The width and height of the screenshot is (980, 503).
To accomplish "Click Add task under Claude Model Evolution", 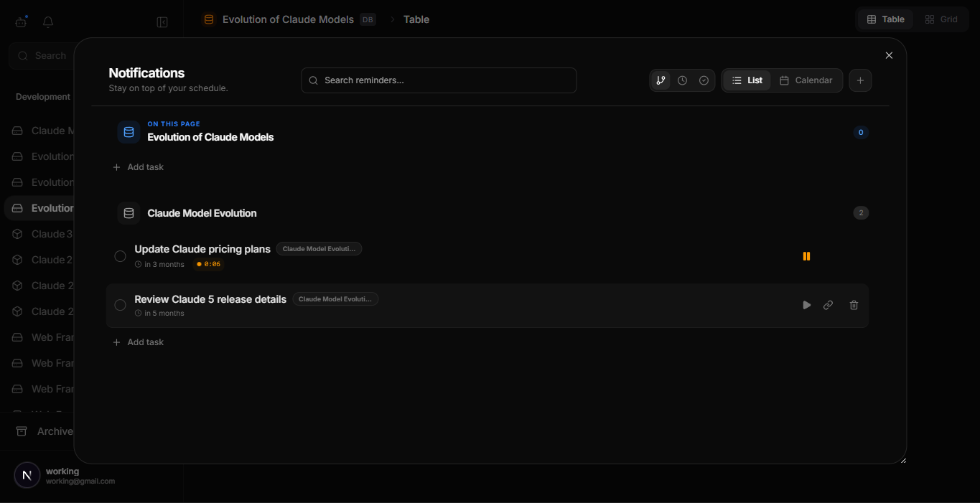I will (x=139, y=342).
